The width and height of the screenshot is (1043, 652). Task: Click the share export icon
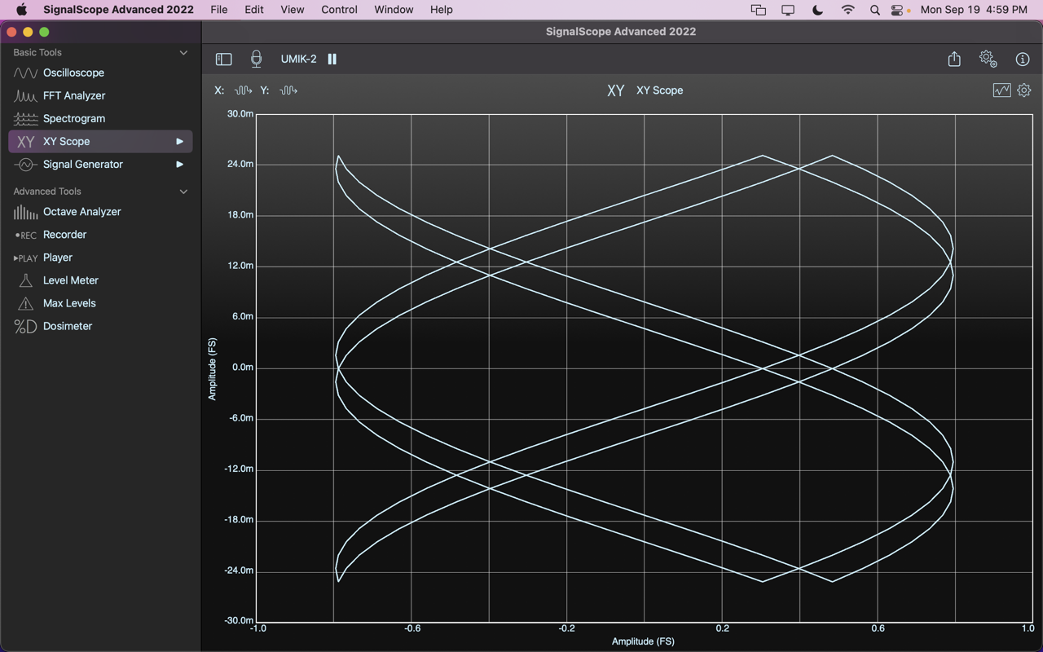click(954, 59)
